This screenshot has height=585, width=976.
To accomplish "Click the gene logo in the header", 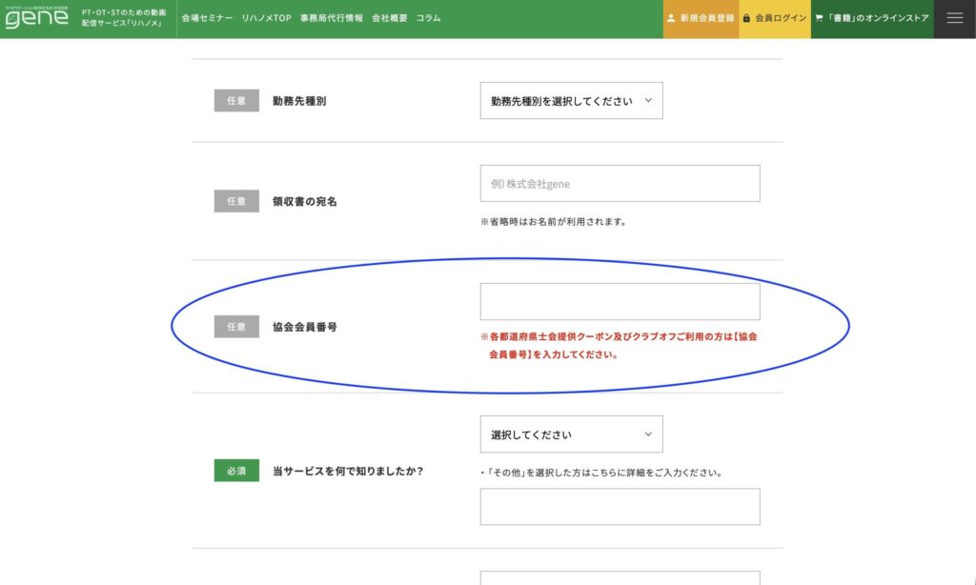I will pos(36,18).
